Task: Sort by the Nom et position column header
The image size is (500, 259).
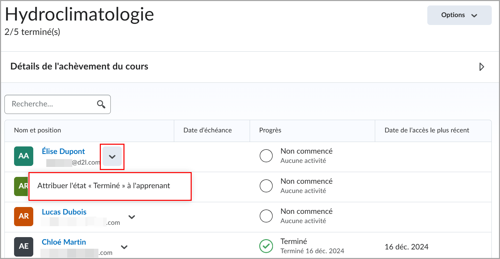Action: click(38, 130)
